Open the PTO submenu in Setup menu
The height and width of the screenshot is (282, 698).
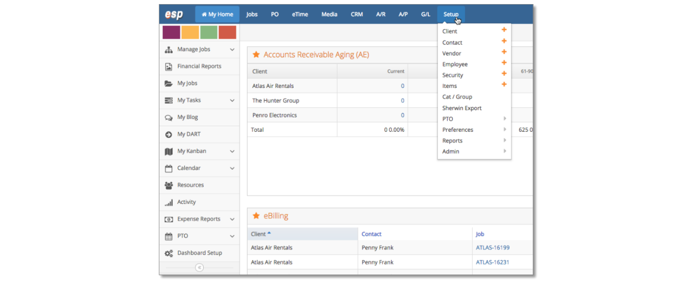click(x=474, y=119)
